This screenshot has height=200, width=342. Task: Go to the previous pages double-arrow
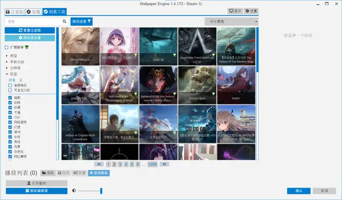click(99, 164)
